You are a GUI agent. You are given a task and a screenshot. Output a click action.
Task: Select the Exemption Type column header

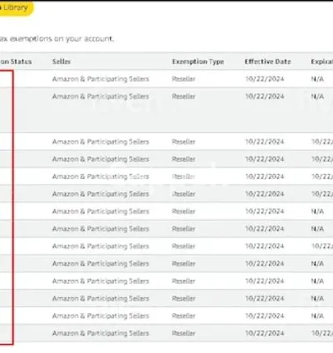pos(198,62)
